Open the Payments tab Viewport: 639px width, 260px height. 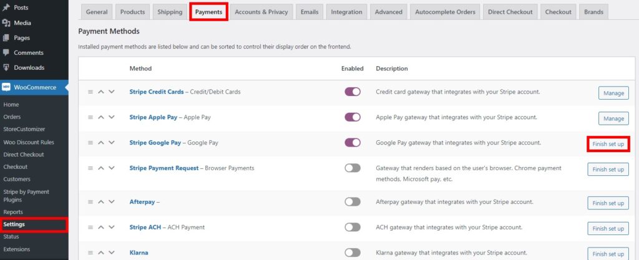[208, 12]
